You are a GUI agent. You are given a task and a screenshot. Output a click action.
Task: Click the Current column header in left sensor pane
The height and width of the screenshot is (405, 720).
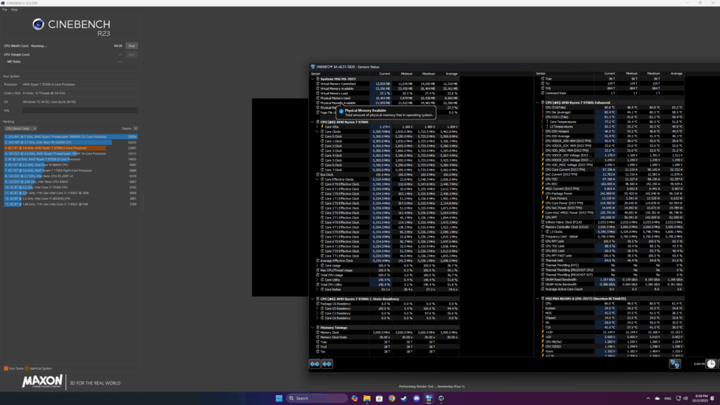(x=385, y=74)
